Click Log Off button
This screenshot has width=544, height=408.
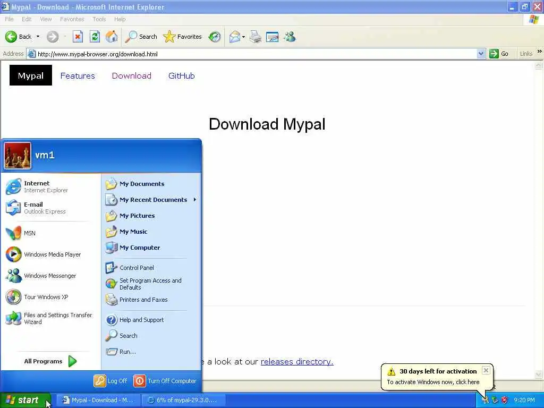click(110, 380)
